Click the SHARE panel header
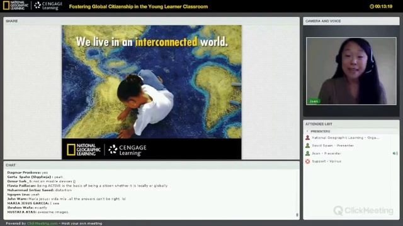 (151, 21)
